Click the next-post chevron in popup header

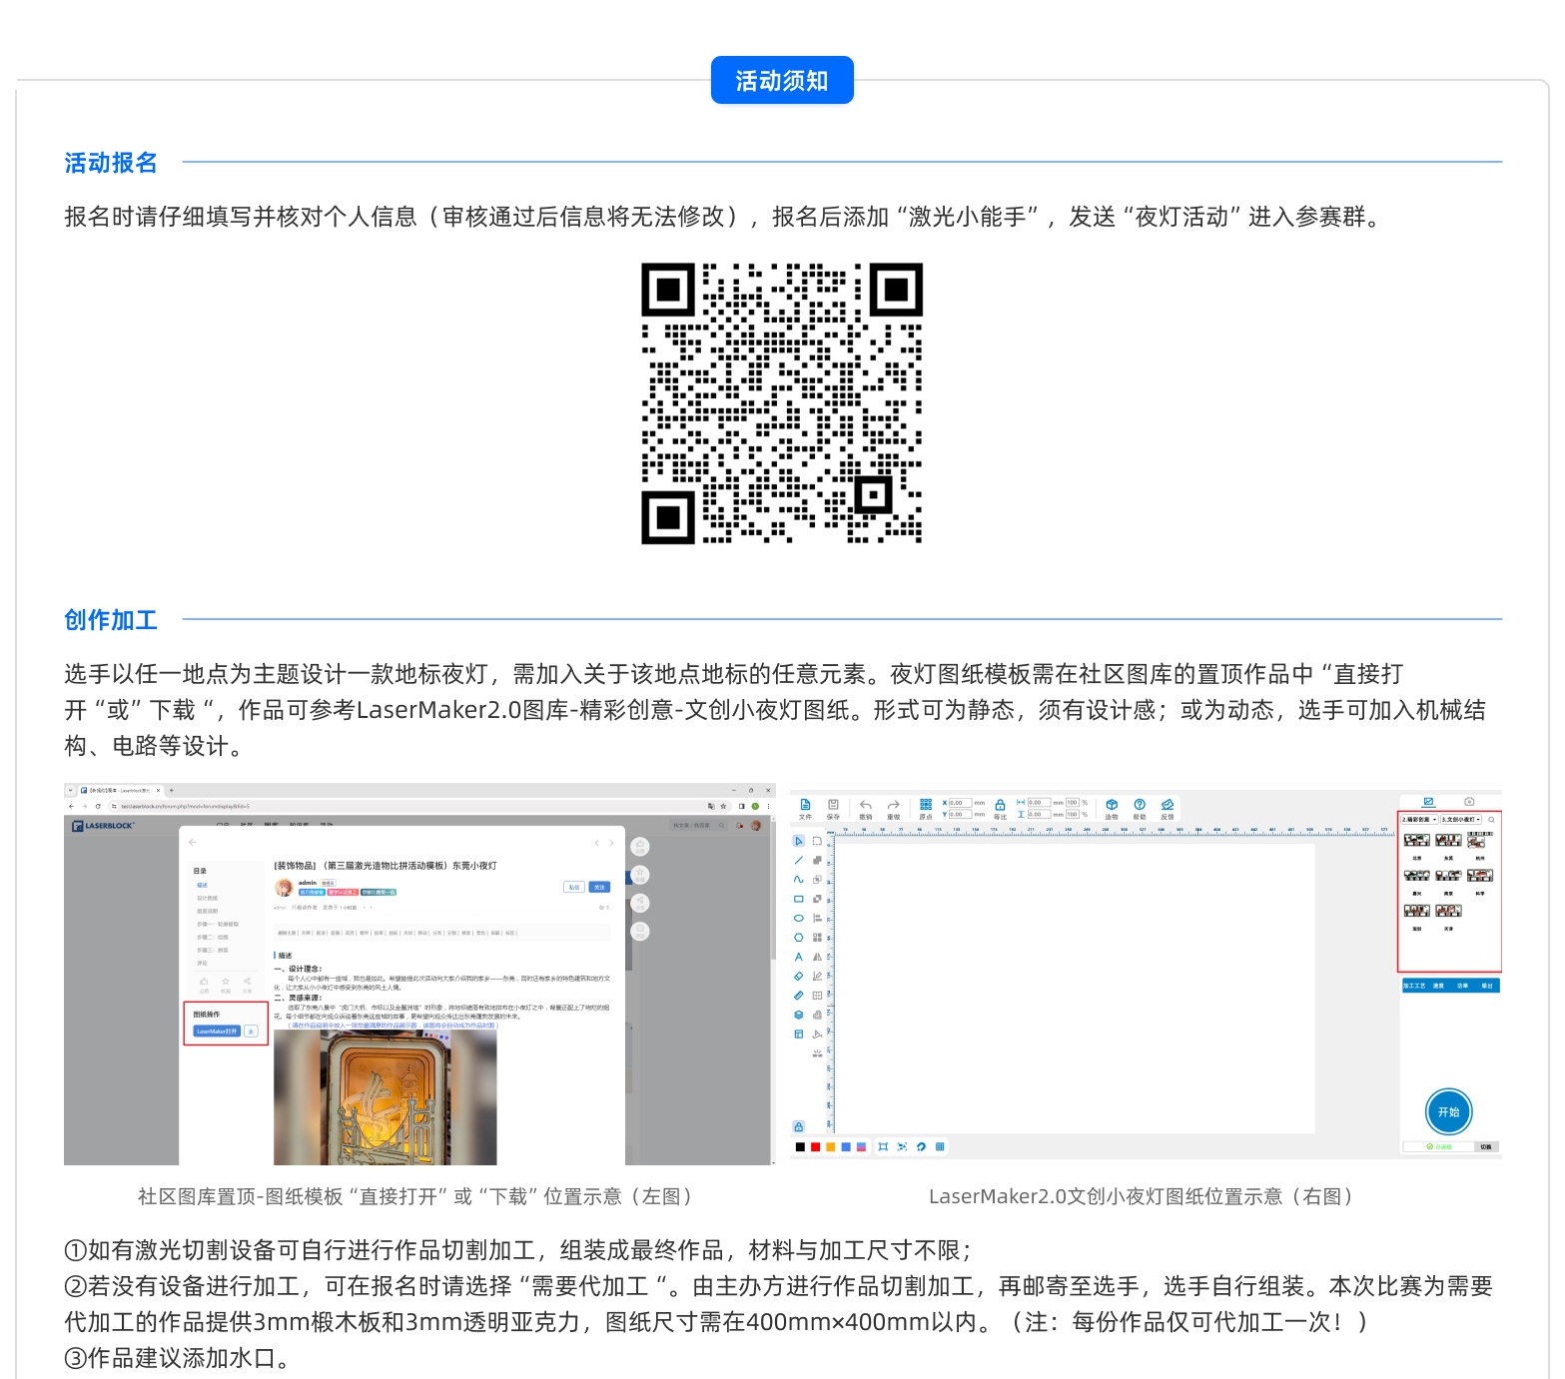tap(612, 843)
